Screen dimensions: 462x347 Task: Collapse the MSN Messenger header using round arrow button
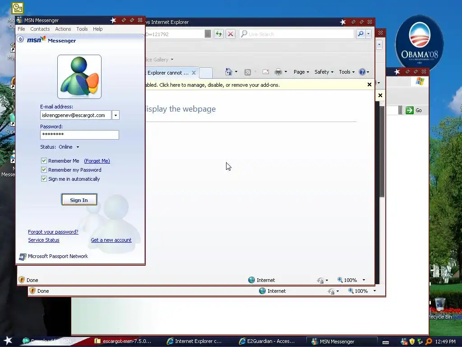[x=20, y=39]
